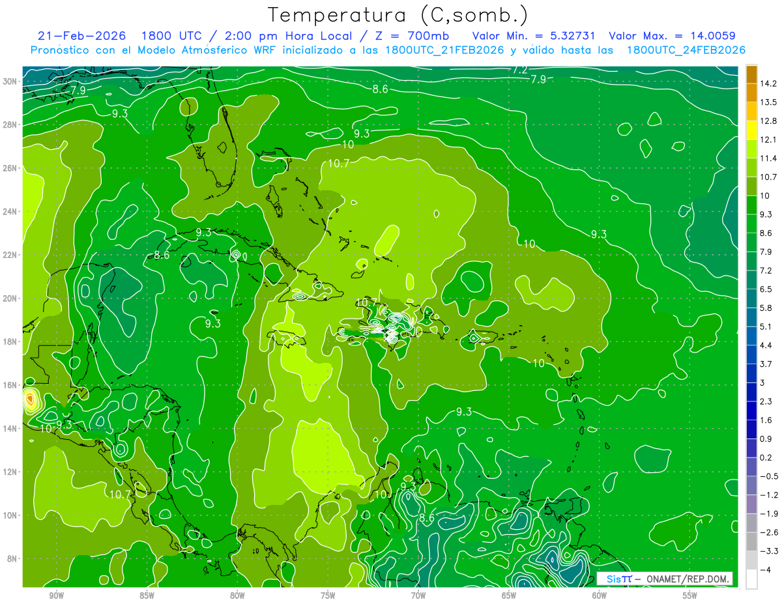Click the "-3.3" label on the color scale
This screenshot has width=782, height=604.
768,551
